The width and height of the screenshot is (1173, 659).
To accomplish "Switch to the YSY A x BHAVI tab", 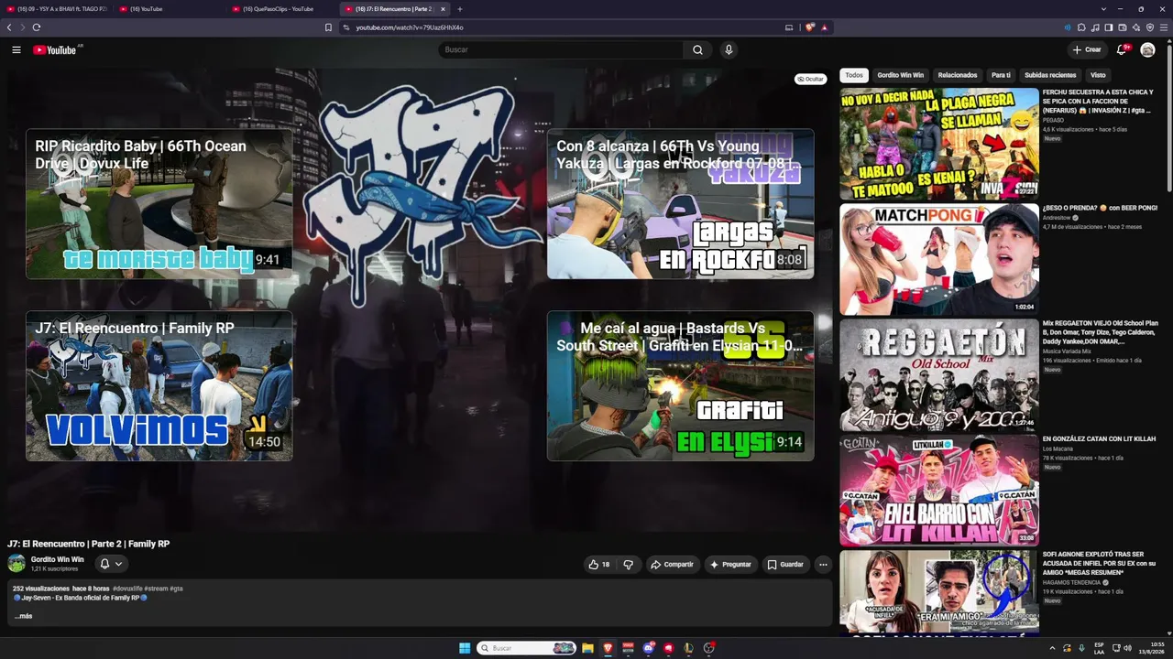I will 57,9.
